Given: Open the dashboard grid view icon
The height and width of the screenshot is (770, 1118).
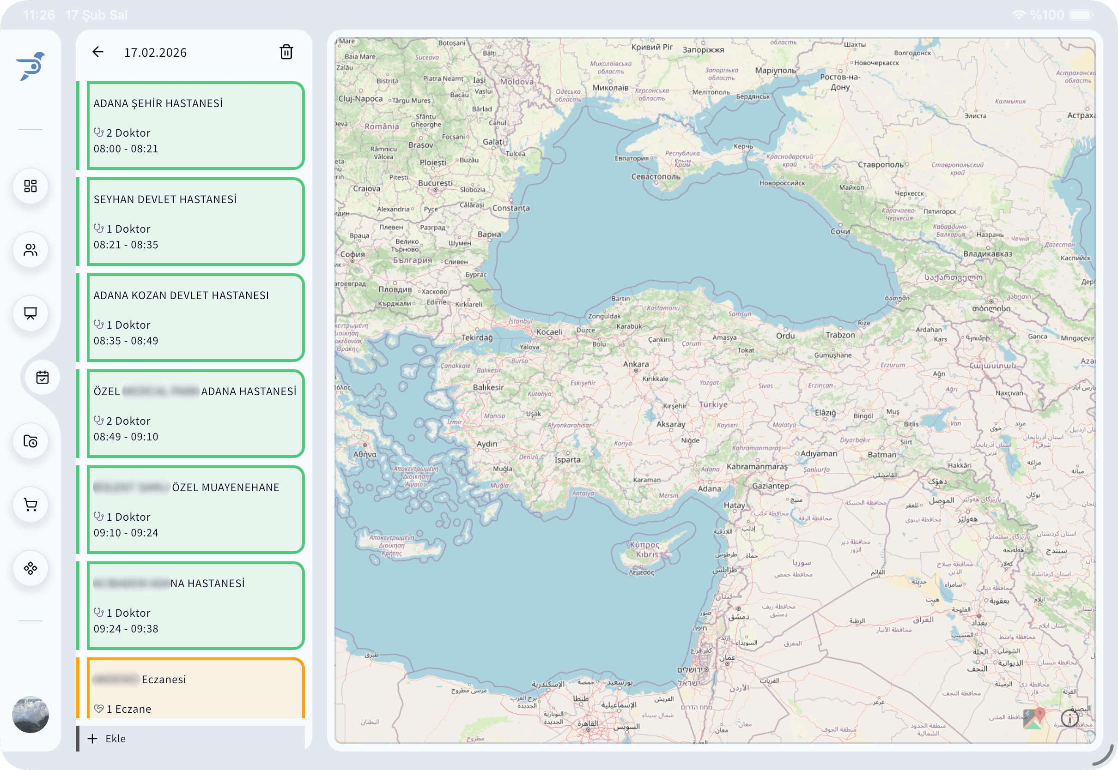Looking at the screenshot, I should [x=30, y=186].
